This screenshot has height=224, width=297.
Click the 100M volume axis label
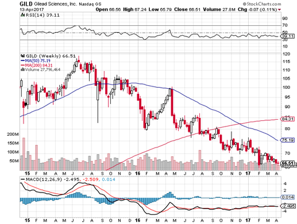tap(13, 152)
